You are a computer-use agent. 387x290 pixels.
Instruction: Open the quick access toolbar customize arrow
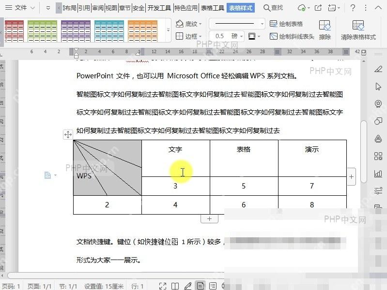point(48,8)
